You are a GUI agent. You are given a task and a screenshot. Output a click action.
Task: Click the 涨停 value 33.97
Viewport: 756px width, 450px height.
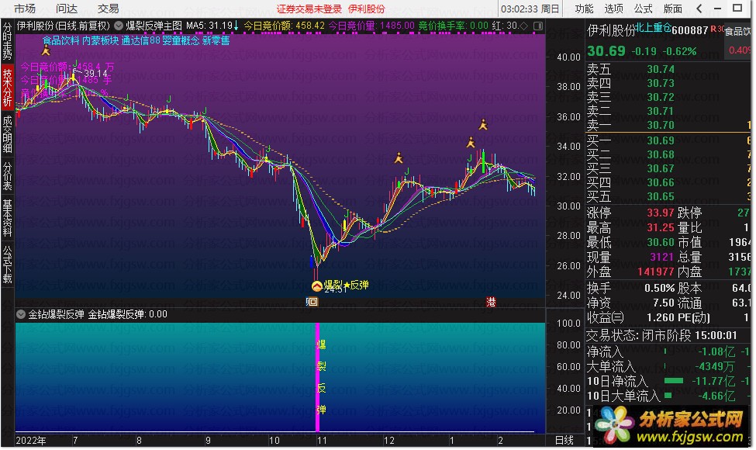[x=661, y=213]
